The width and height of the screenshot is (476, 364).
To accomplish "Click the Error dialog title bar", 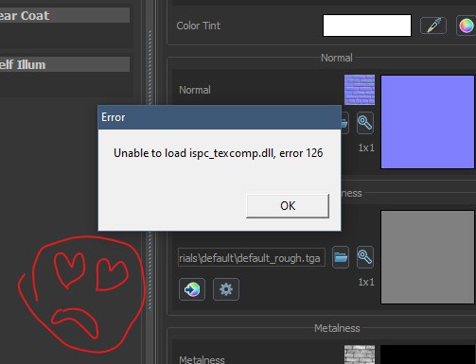I will [x=220, y=117].
